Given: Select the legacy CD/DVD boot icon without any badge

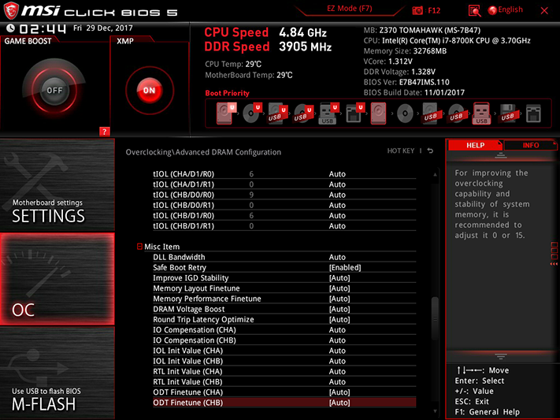Looking at the screenshot, I should coord(405,113).
